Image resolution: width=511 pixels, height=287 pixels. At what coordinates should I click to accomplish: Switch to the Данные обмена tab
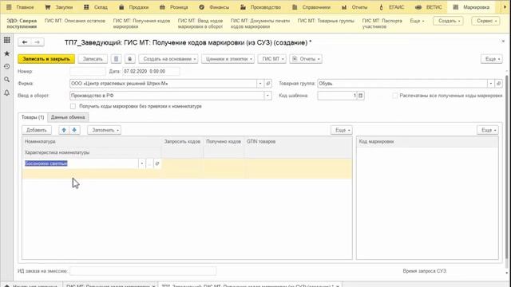pyautogui.click(x=68, y=117)
